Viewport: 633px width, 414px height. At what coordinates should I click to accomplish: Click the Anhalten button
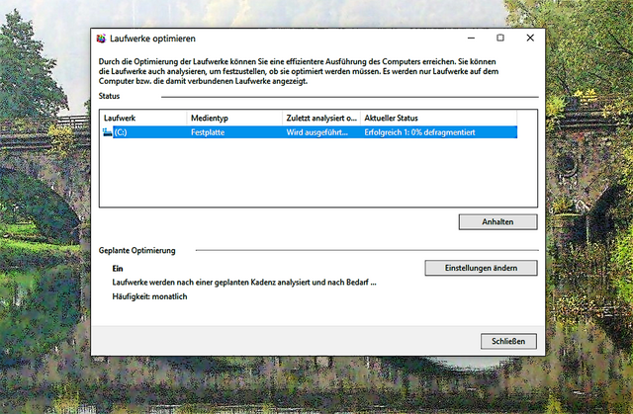pyautogui.click(x=497, y=222)
